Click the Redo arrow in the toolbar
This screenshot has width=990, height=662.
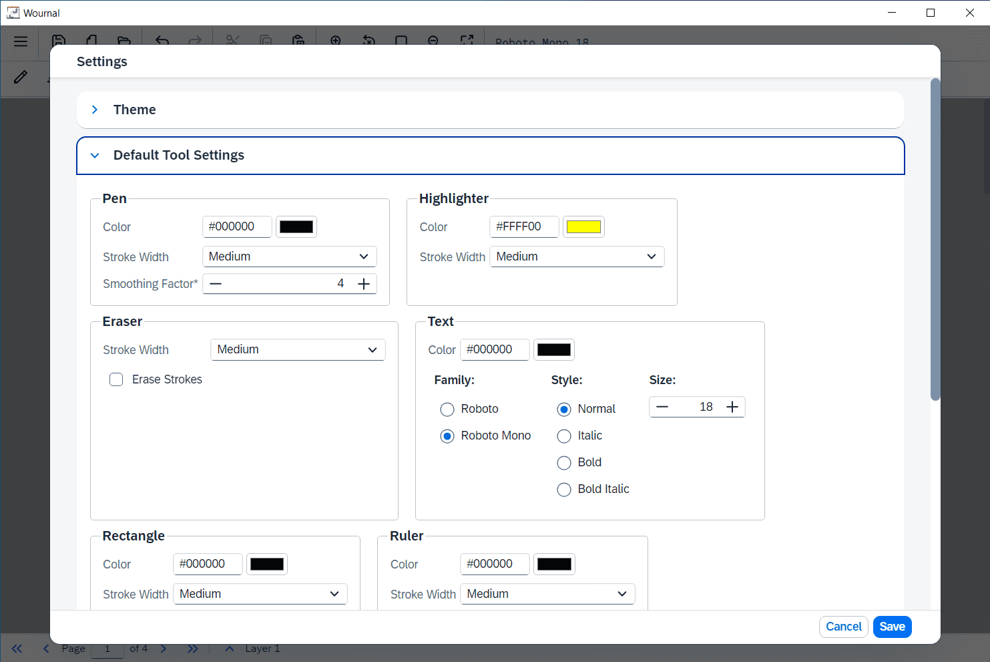(195, 40)
